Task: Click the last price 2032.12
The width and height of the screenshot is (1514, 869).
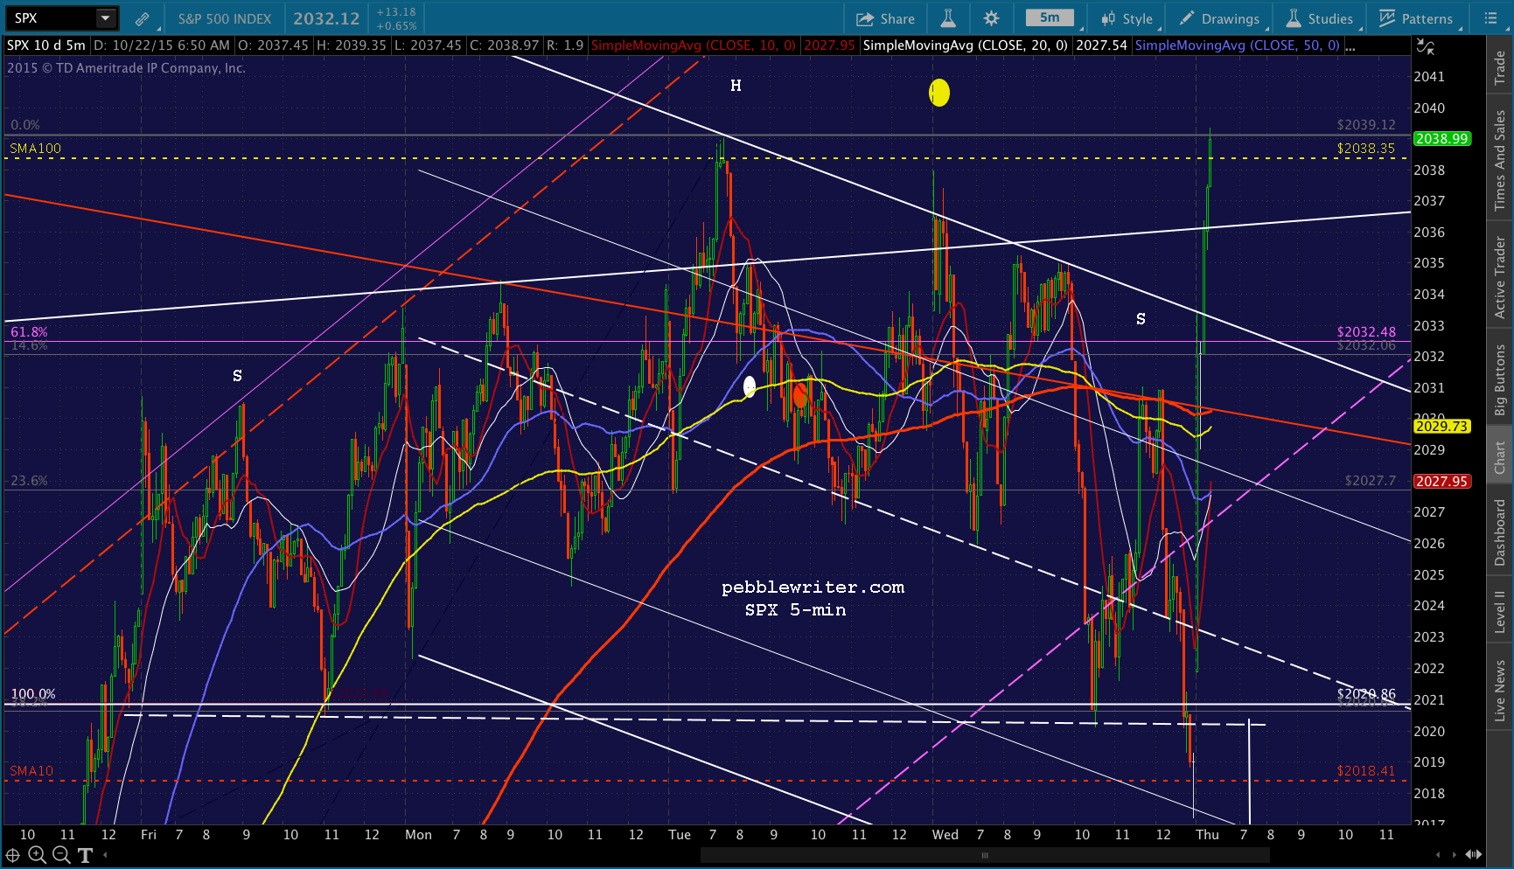Action: [x=326, y=18]
